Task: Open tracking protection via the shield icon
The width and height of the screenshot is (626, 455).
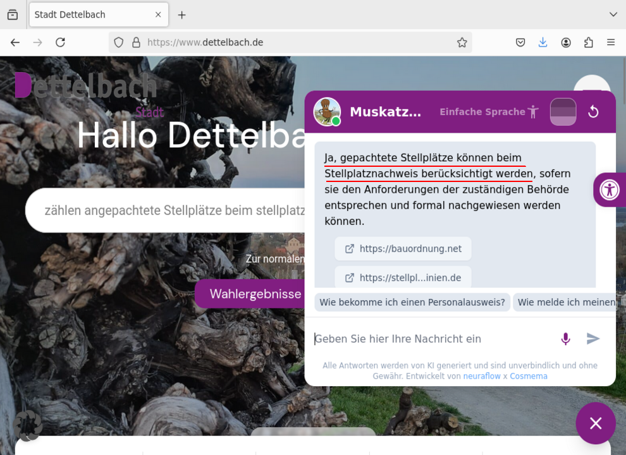Action: point(118,42)
